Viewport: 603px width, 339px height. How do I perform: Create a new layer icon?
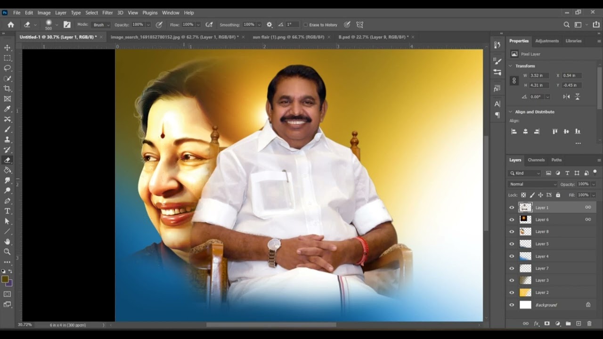tap(579, 323)
